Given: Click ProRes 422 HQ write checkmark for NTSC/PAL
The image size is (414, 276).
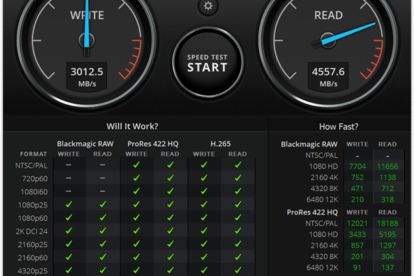Looking at the screenshot, I should 137,165.
